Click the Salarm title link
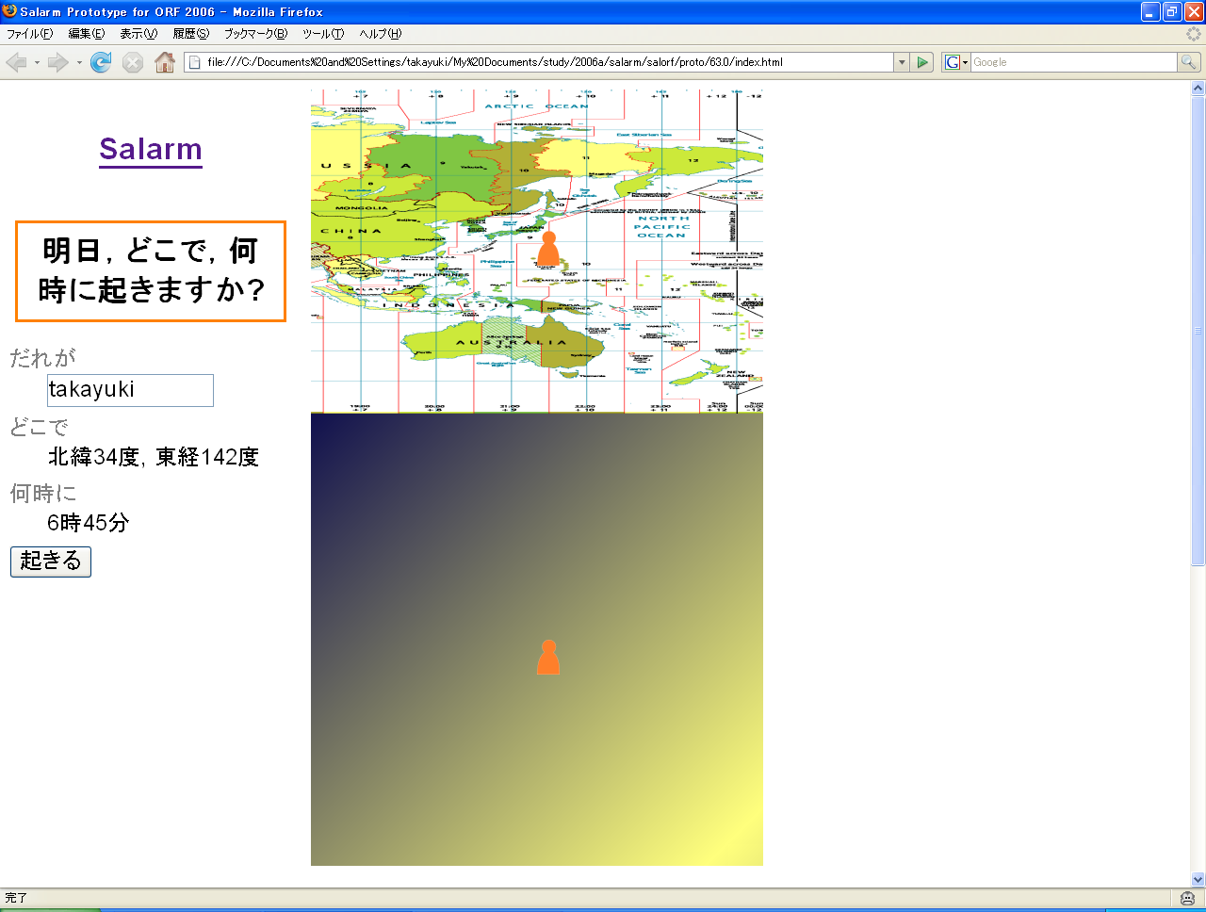This screenshot has width=1206, height=912. (151, 149)
